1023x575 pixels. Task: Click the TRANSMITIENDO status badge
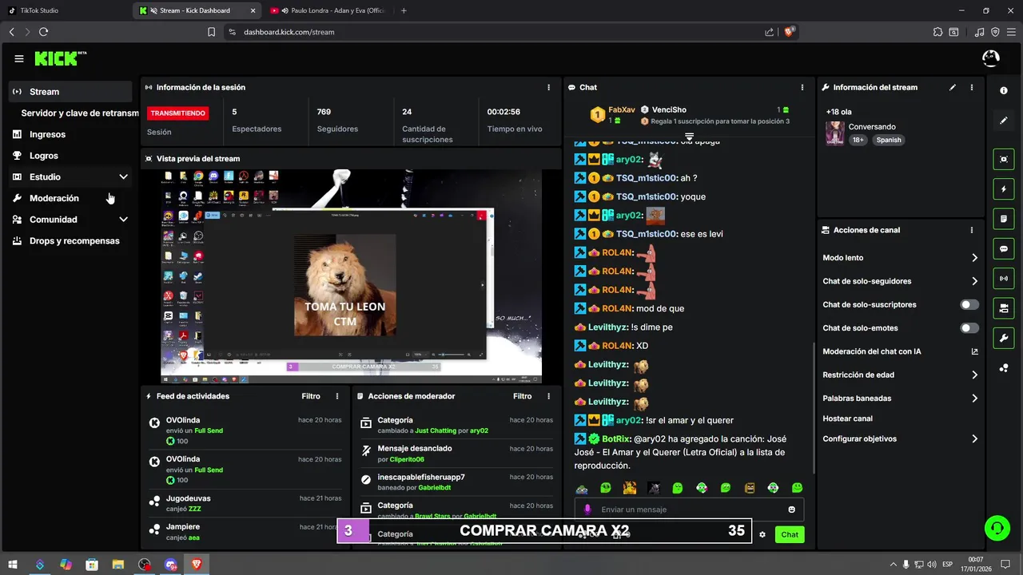(x=178, y=113)
